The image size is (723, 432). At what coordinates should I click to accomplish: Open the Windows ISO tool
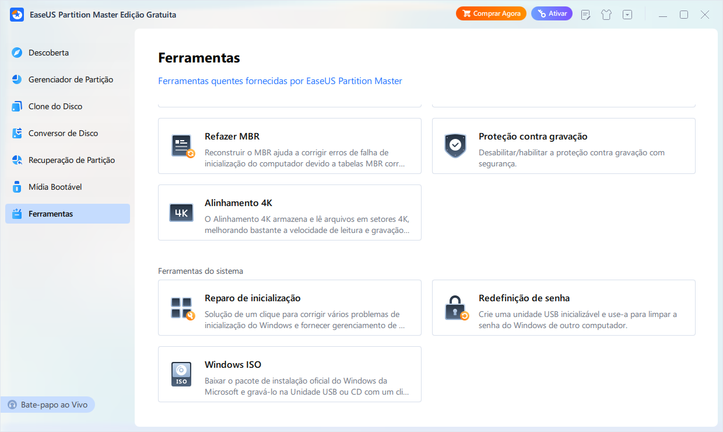(x=290, y=374)
